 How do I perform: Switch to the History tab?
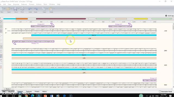tap(45, 92)
